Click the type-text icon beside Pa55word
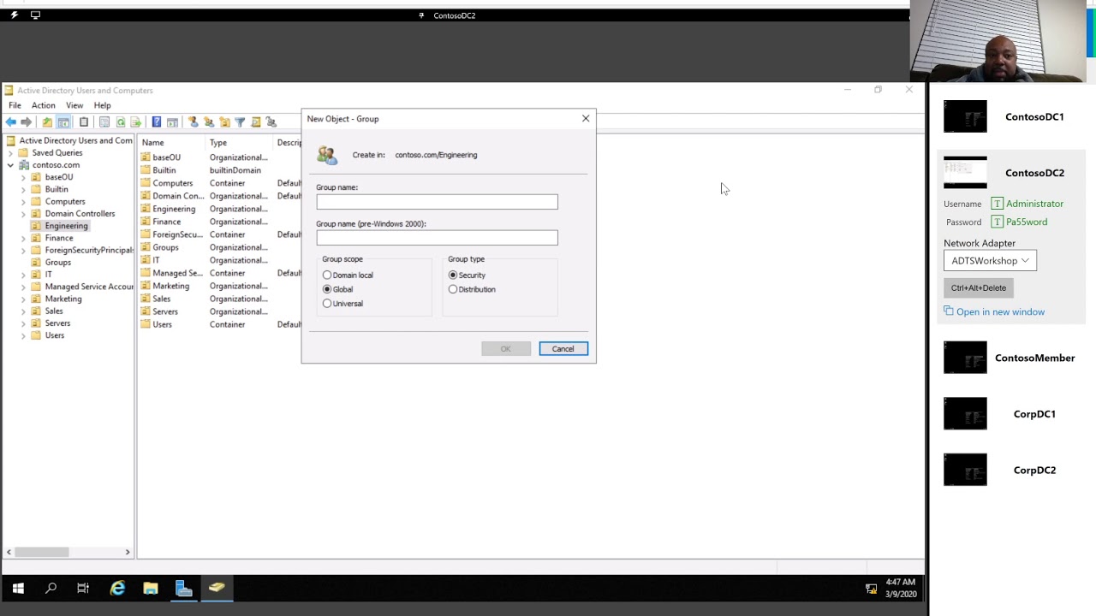 click(998, 222)
